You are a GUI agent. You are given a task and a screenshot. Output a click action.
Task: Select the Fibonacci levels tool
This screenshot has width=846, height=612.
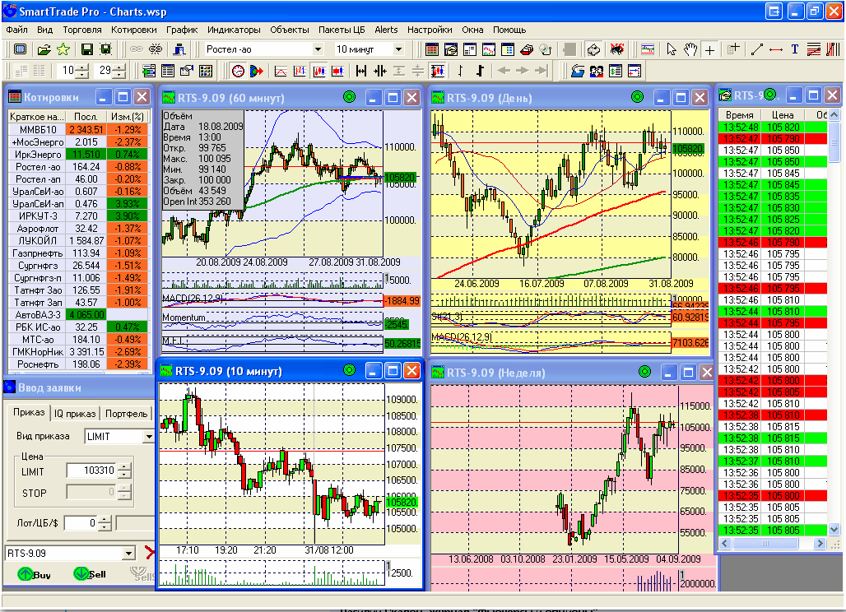click(x=814, y=49)
